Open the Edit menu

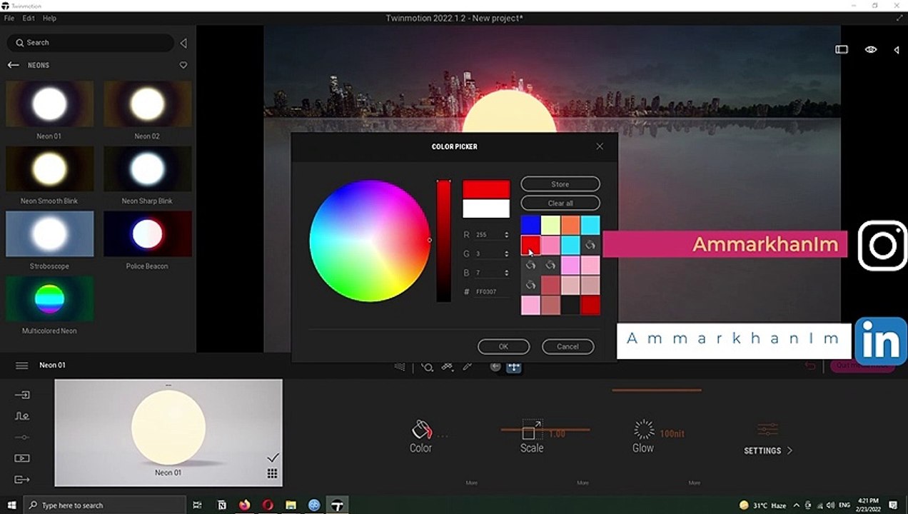(x=29, y=18)
